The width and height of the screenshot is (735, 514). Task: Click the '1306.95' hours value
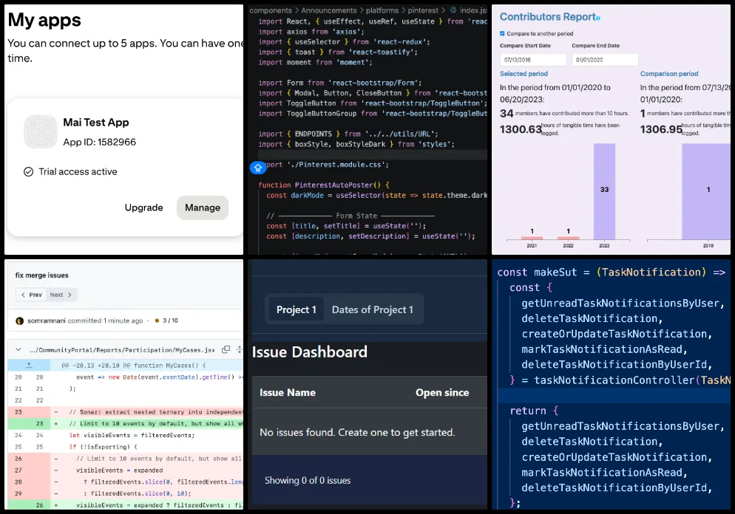click(661, 129)
